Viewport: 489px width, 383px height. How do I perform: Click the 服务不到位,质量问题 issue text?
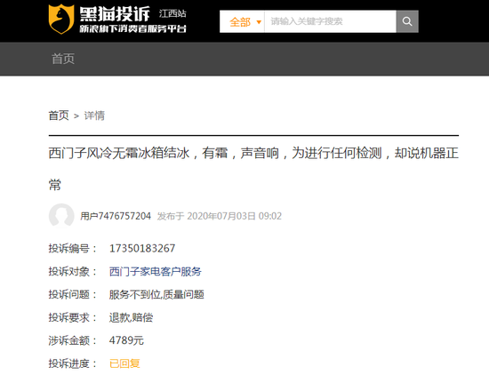pyautogui.click(x=156, y=294)
